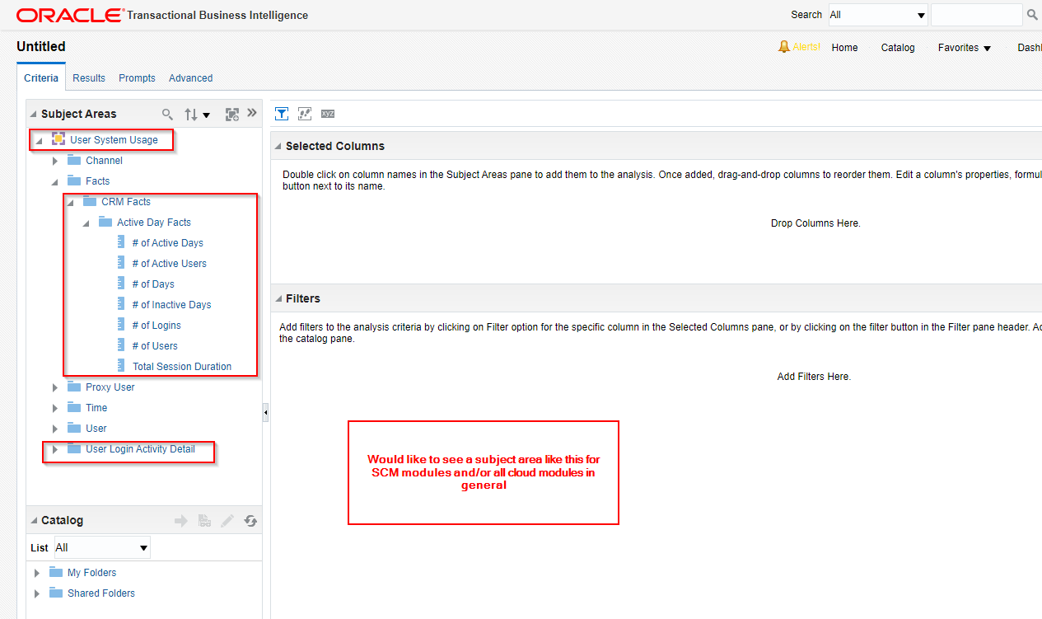Screen dimensions: 1042x619
Task: Expand the User Login Activity Detail folder
Action: (55, 449)
